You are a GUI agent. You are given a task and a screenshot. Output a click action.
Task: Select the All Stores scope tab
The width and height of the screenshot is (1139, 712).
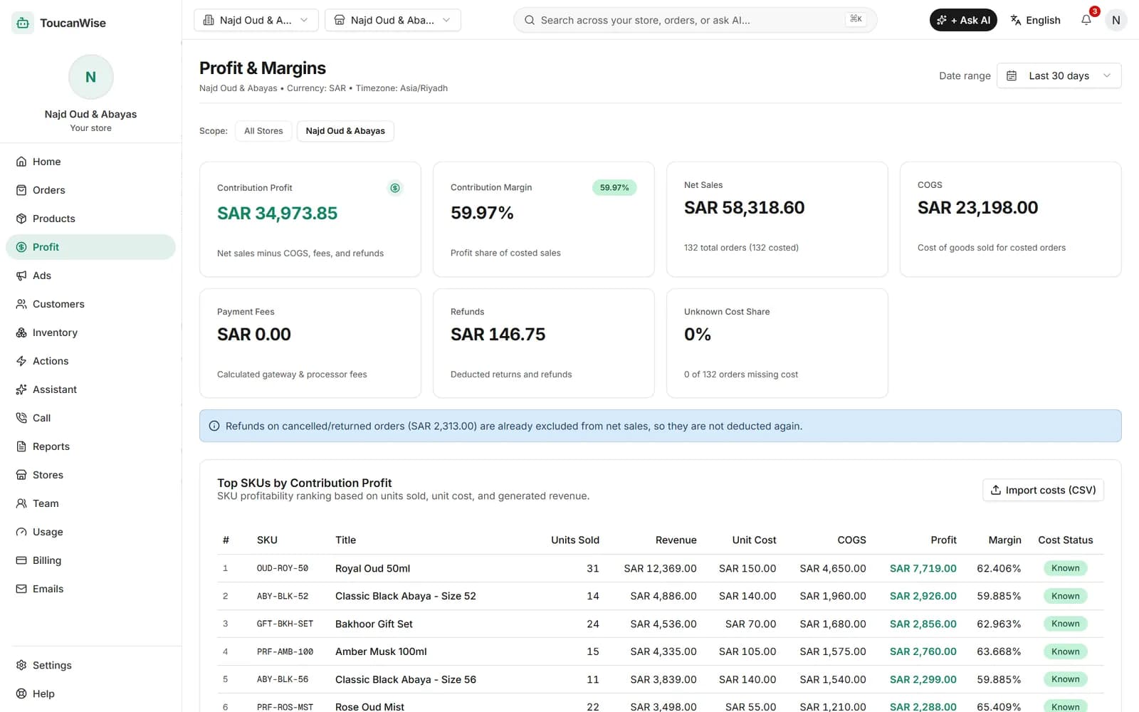[x=263, y=131]
